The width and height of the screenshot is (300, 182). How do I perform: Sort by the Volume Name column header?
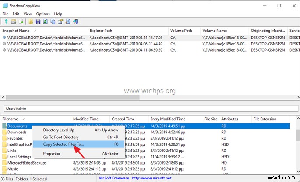pyautogui.click(x=225, y=31)
